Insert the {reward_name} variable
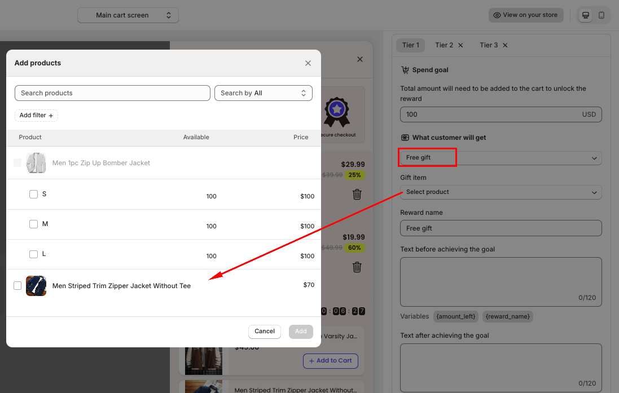Image resolution: width=619 pixels, height=393 pixels. [x=508, y=316]
